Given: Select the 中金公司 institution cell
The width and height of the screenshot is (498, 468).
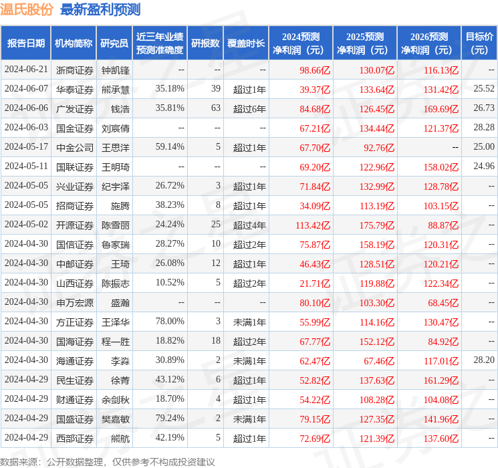Looking at the screenshot, I should pos(75,148).
